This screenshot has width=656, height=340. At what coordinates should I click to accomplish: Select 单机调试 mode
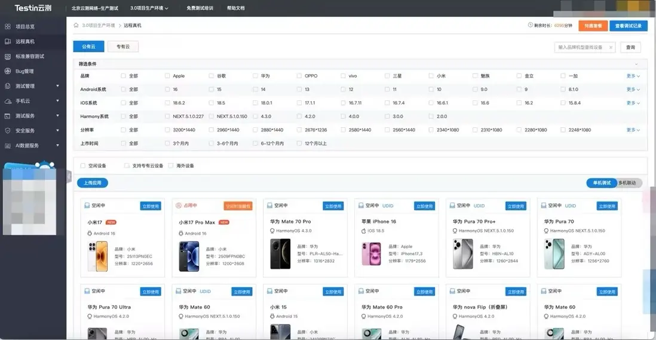pyautogui.click(x=602, y=183)
